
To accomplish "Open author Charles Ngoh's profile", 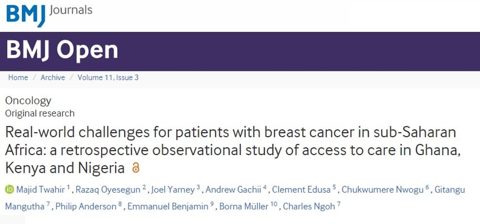I will (309, 206).
